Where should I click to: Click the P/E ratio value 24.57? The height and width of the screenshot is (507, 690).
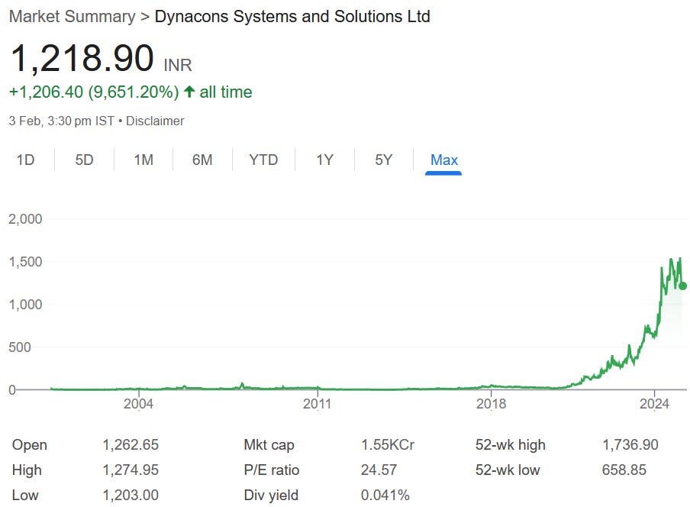point(379,470)
